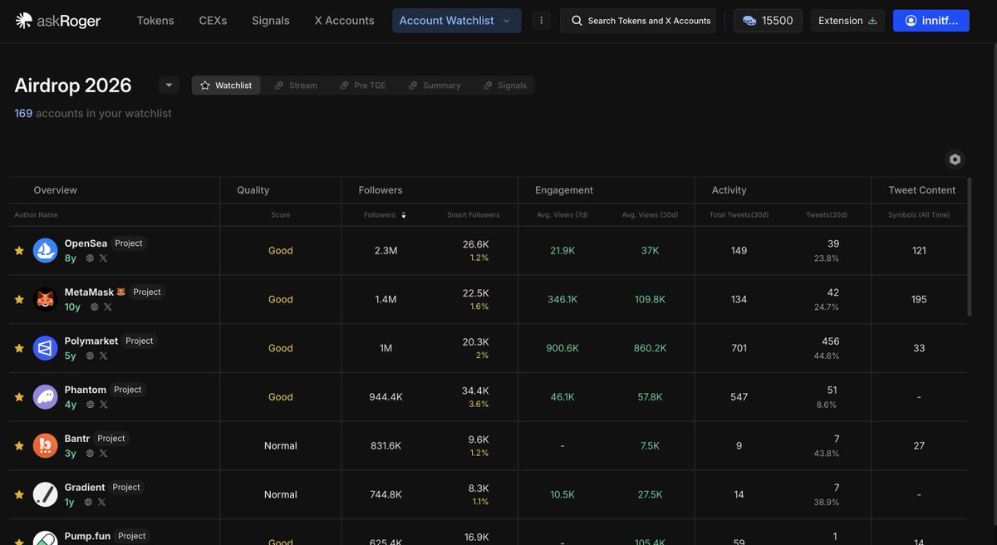Click the Phantom ghost avatar
Screen dimensions: 997x545
coord(45,396)
